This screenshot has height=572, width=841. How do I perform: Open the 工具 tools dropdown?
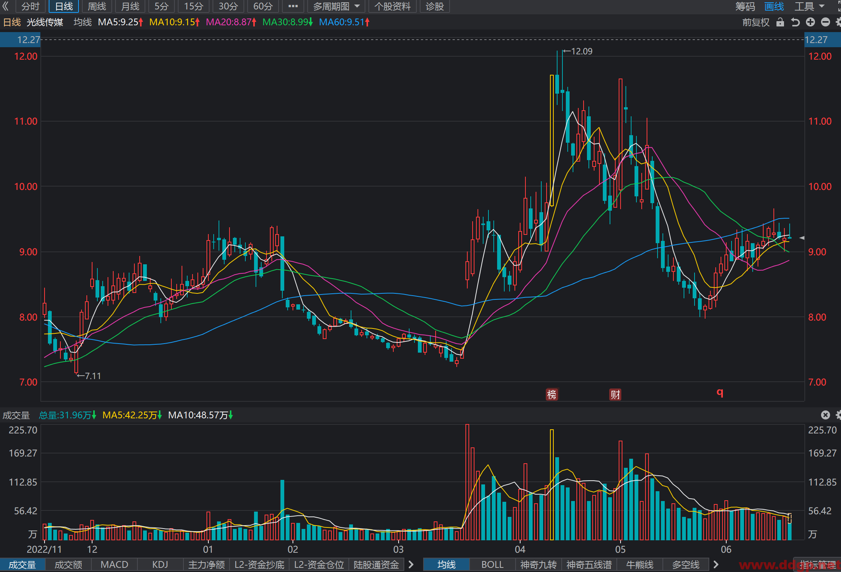[x=809, y=6]
